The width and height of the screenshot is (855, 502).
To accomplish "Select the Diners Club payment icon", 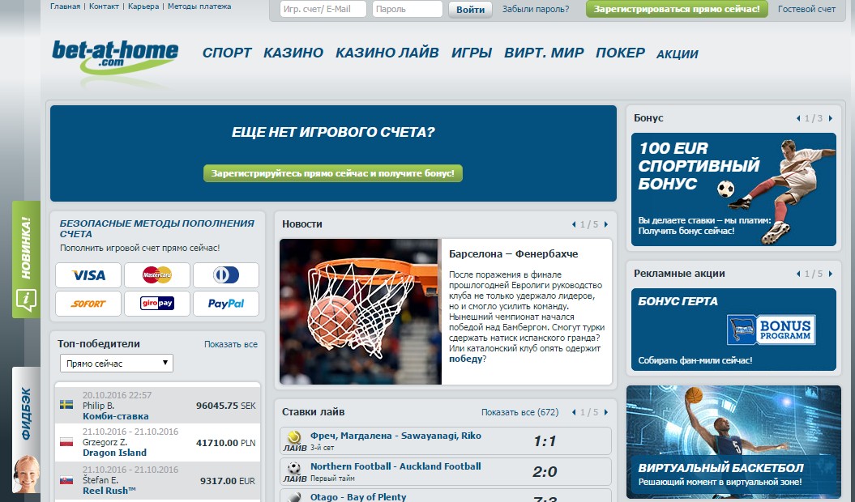I will coord(226,275).
